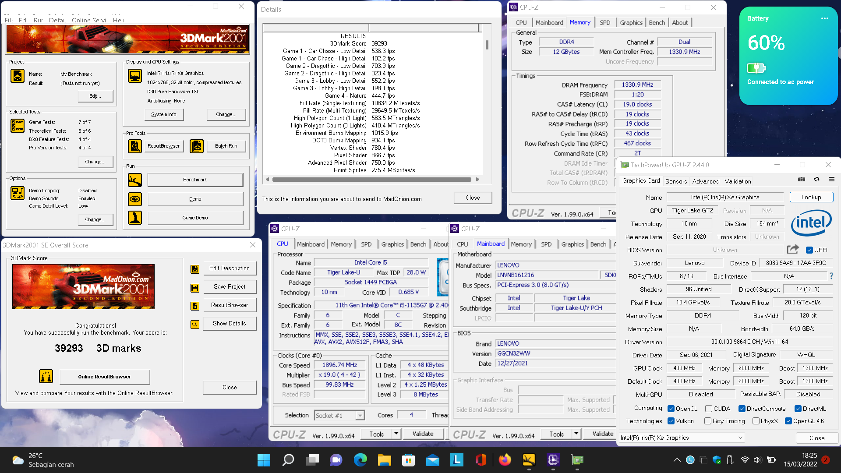Screen dimensions: 841x473
Task: Click the Online ResultBrowser icon
Action: click(x=46, y=376)
